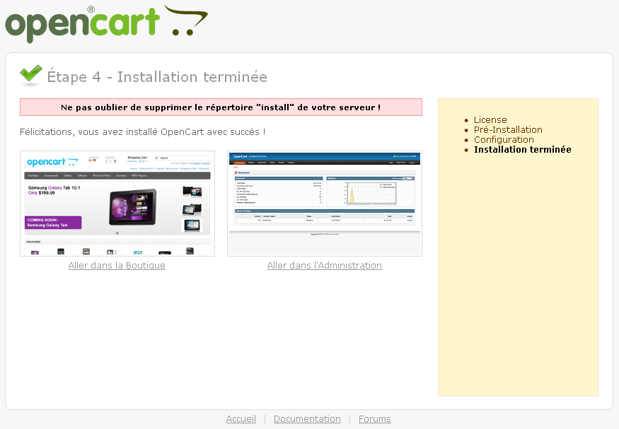Follow the 'Aller dans la Boutique' link
619x429 pixels.
click(117, 266)
